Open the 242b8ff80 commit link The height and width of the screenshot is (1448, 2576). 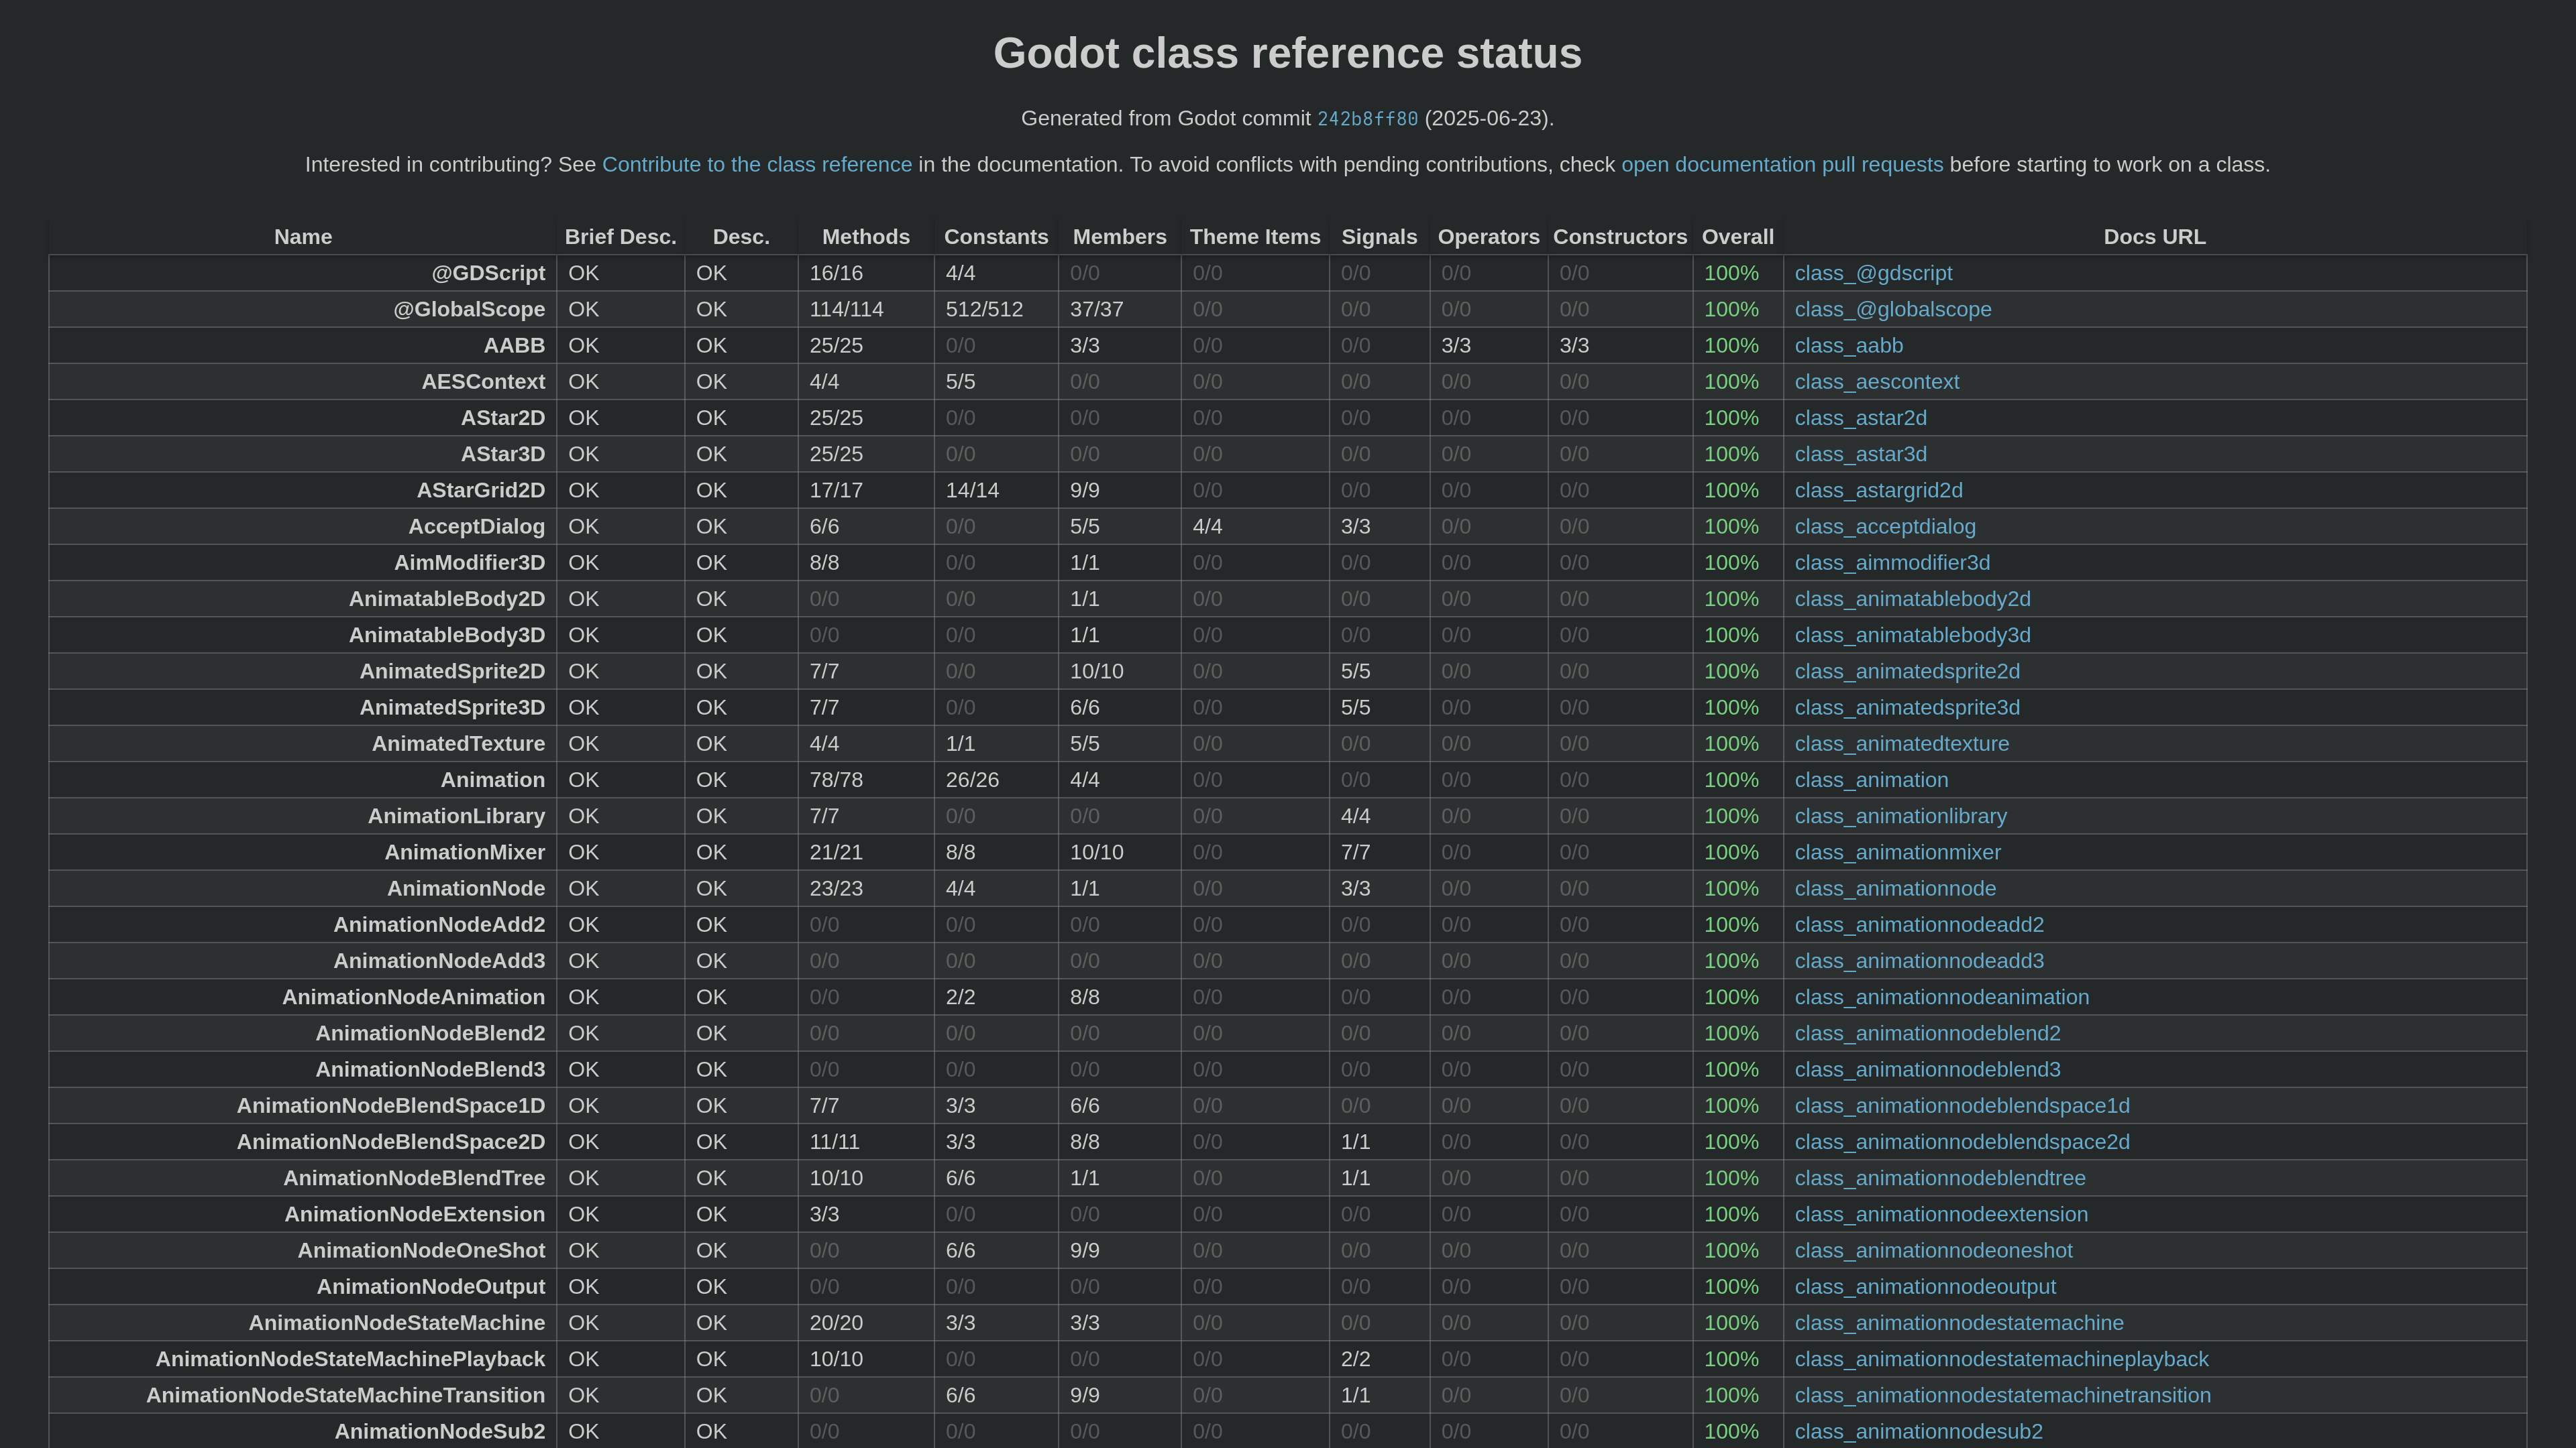coord(1367,119)
